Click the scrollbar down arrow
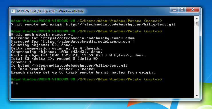 (197, 96)
